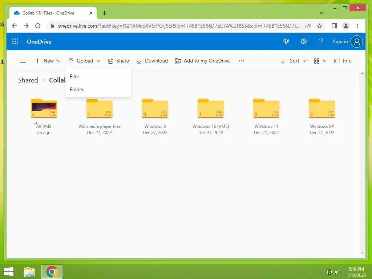Image resolution: width=372 pixels, height=279 pixels.
Task: Click the 'All VMS' folder name text
Action: 44,126
